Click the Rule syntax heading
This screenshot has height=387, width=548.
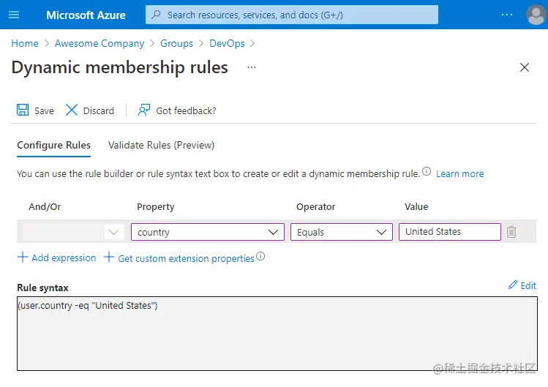(x=42, y=288)
